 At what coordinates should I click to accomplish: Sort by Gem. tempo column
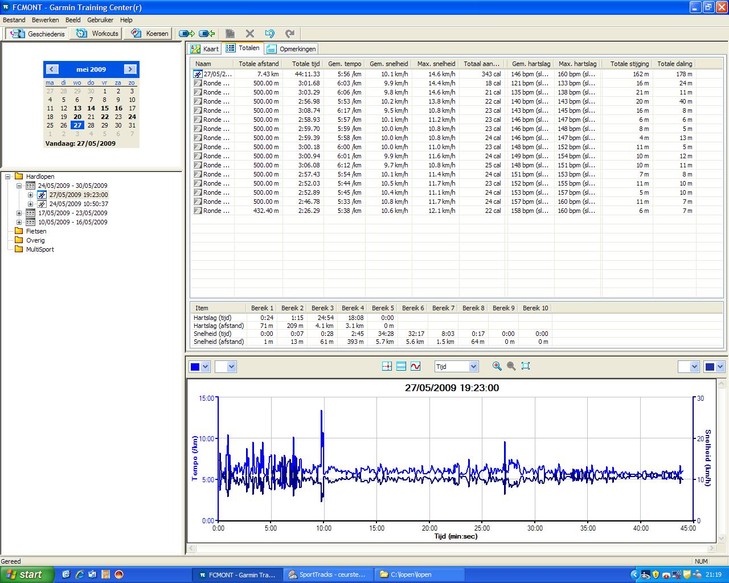click(x=344, y=64)
